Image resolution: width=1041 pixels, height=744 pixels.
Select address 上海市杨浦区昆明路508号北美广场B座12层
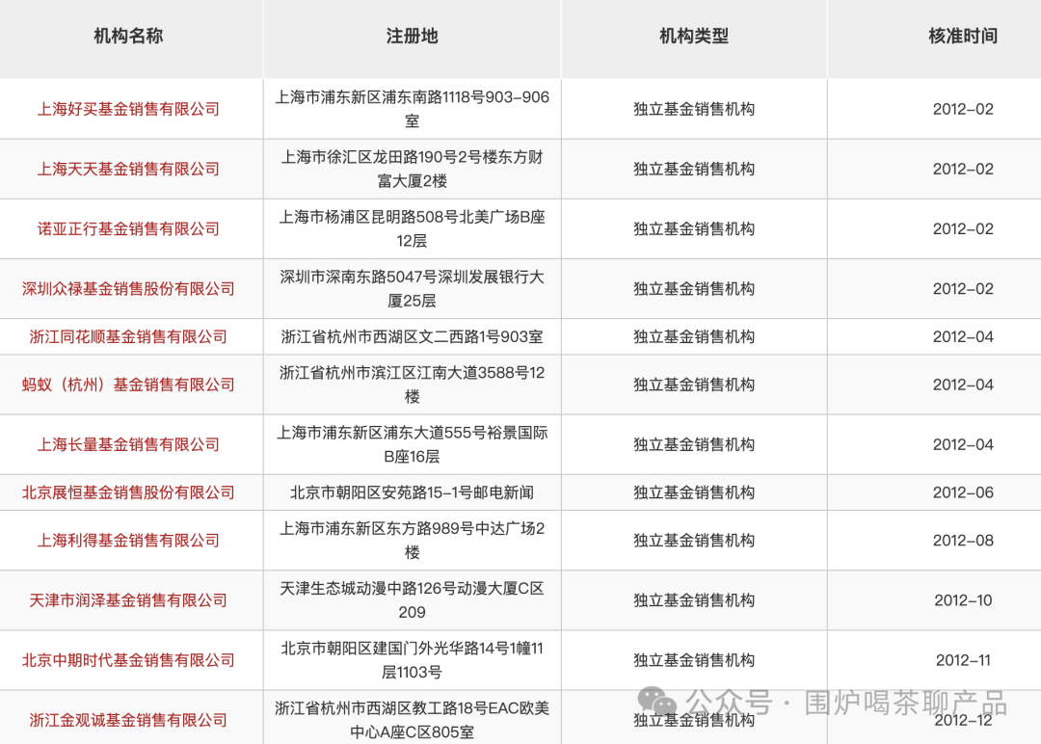[x=412, y=228]
